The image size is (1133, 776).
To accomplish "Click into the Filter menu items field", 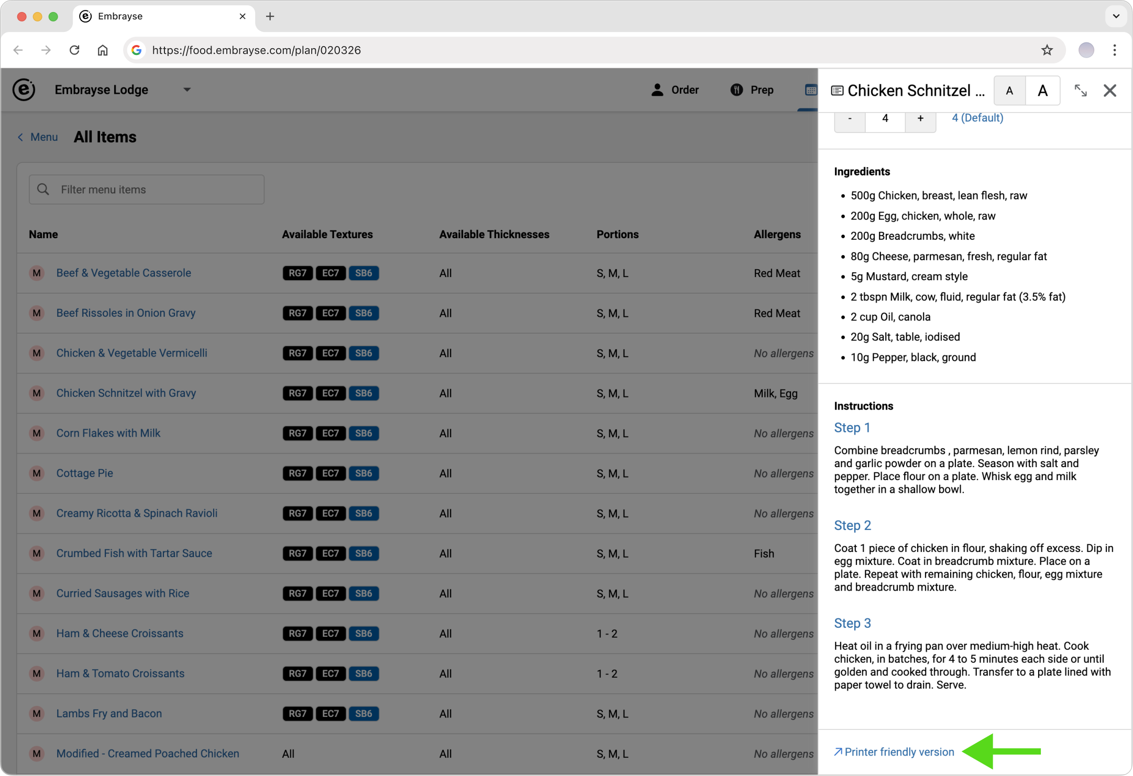I will click(147, 190).
